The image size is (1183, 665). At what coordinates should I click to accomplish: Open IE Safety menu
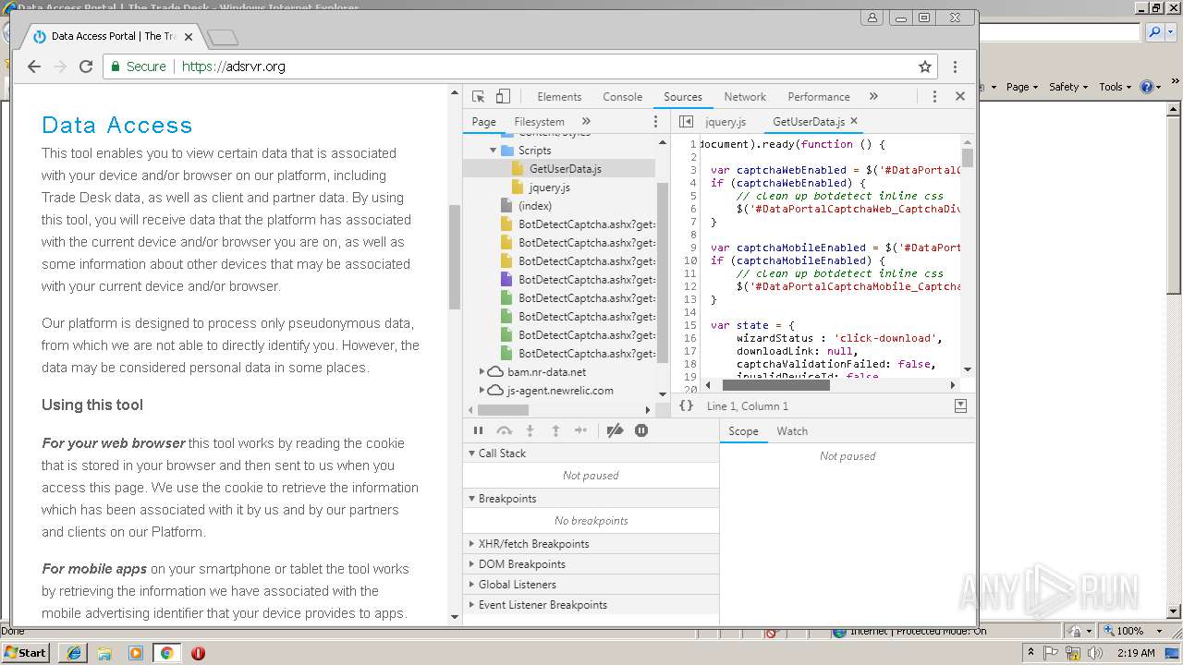[x=1068, y=86]
